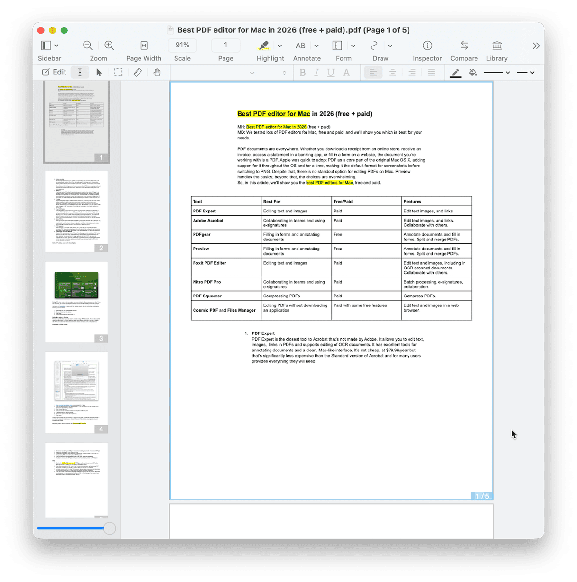
Task: Click the 91% Scale field
Action: pos(182,45)
